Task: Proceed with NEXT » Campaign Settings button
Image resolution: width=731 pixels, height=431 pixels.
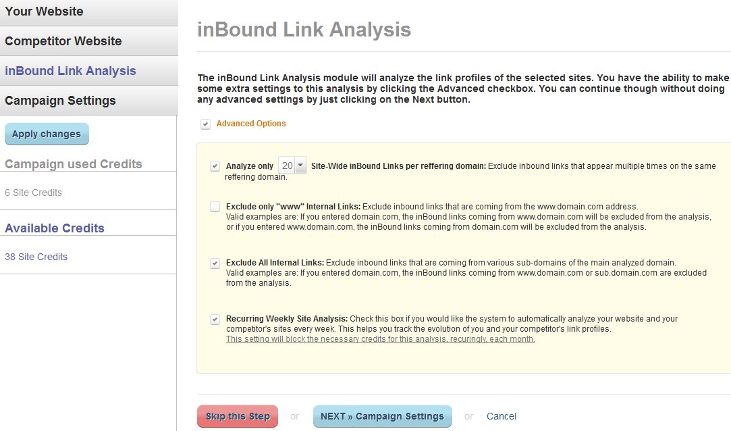Action: (x=382, y=417)
